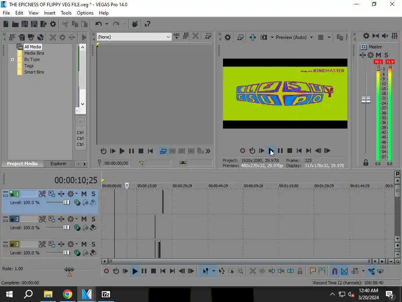Open Master bus audio properties gear
Viewport: 402px width, 302px height.
click(x=366, y=36)
